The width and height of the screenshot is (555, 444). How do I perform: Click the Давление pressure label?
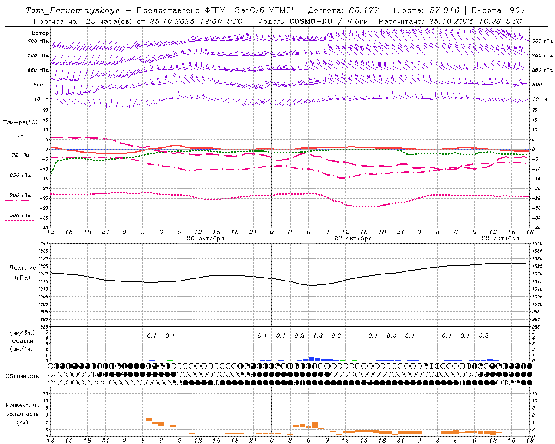(x=23, y=268)
